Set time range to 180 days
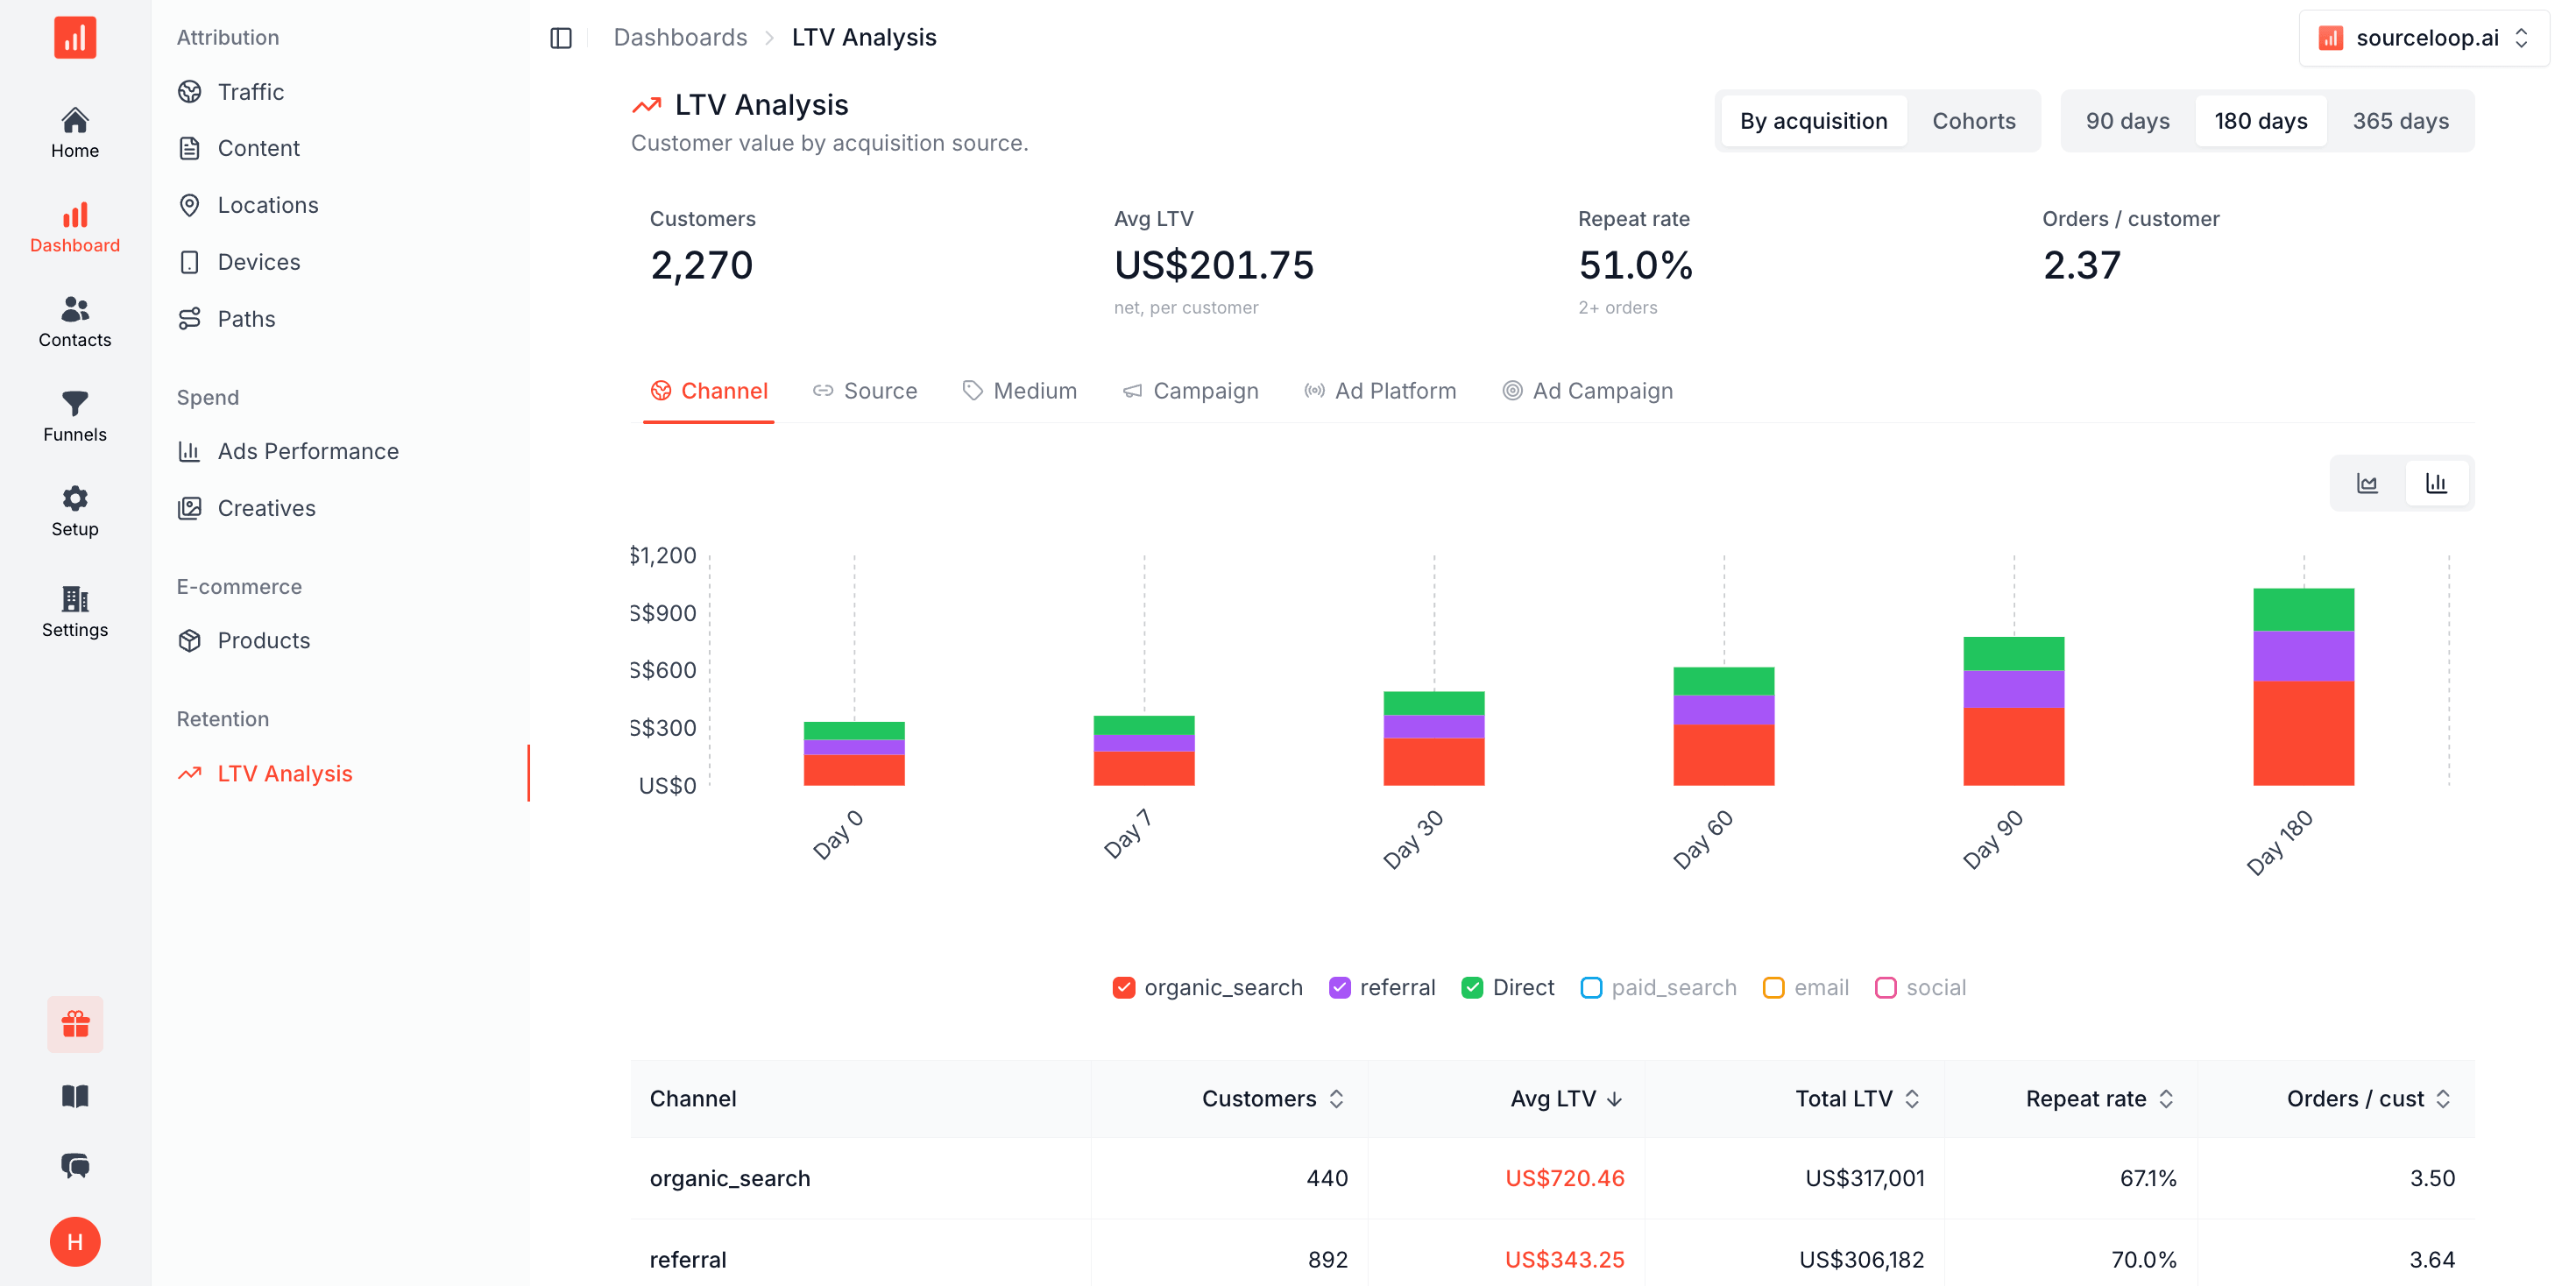Image resolution: width=2576 pixels, height=1286 pixels. pyautogui.click(x=2260, y=121)
